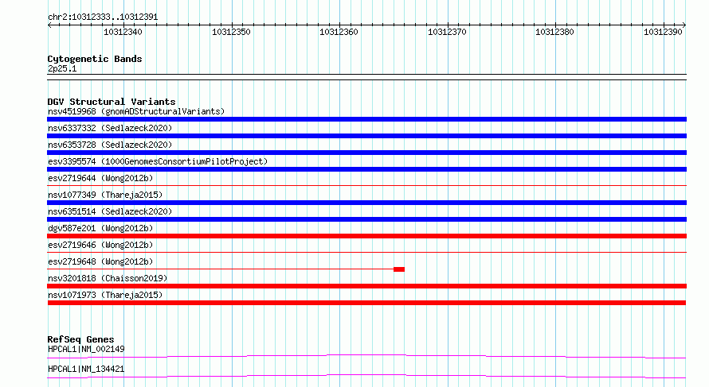Click the 10312360 ruler position label
This screenshot has height=387, width=709.
click(339, 32)
